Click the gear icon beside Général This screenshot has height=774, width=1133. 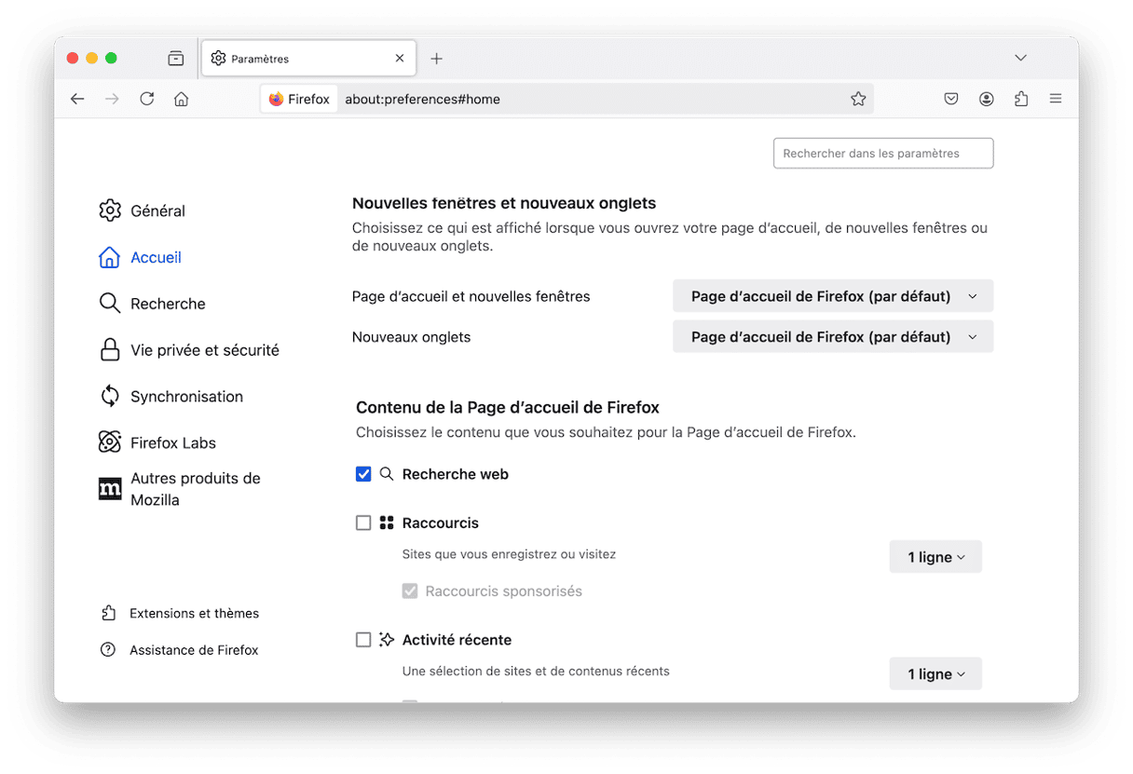pyautogui.click(x=110, y=210)
